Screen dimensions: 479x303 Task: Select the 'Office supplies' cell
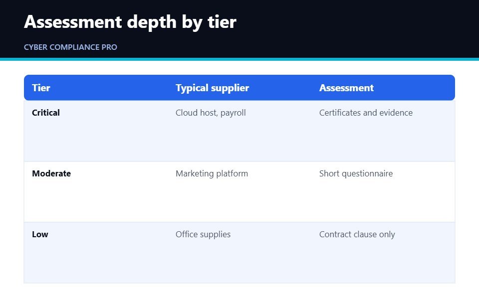pos(203,234)
